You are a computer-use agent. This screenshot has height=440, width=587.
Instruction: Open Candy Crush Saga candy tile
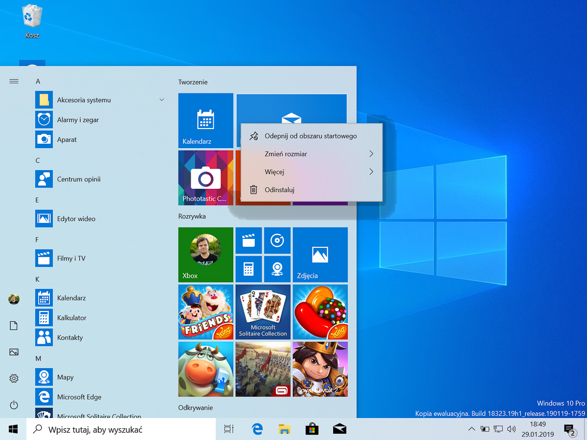click(x=320, y=312)
